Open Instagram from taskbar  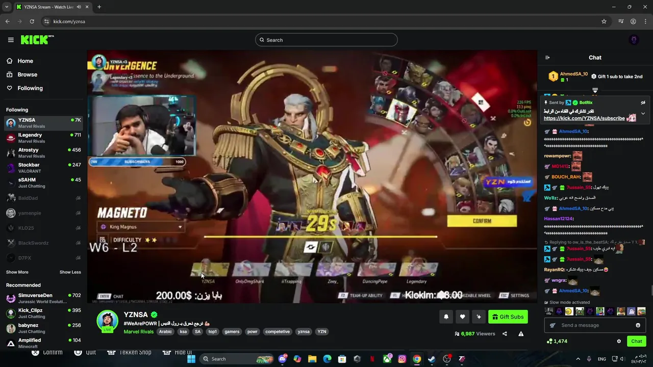point(402,359)
